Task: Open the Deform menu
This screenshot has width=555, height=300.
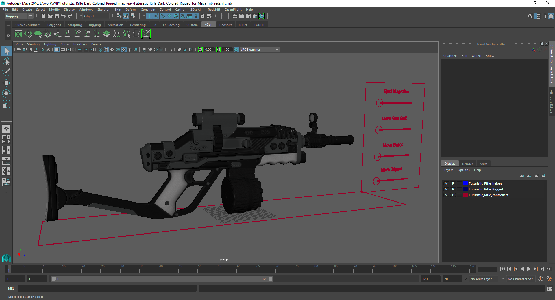Action: (131, 10)
